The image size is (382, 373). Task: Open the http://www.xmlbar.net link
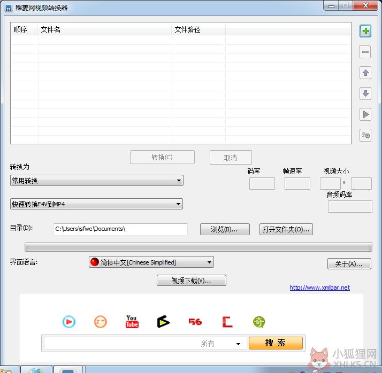(x=319, y=287)
